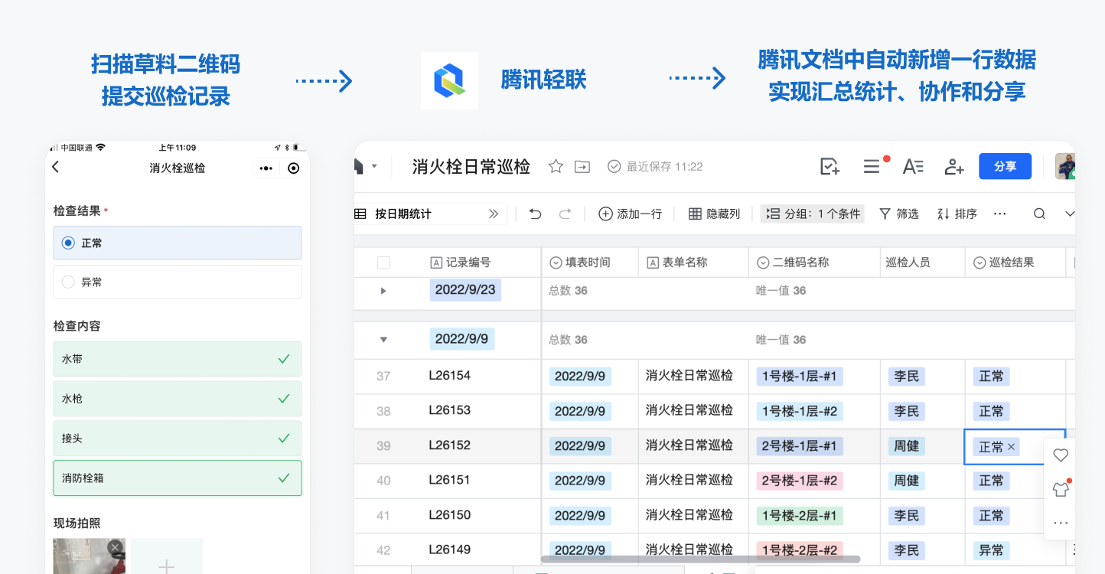Click 1号楼-2层-#1 QR code tag
The width and height of the screenshot is (1105, 574).
click(x=800, y=516)
